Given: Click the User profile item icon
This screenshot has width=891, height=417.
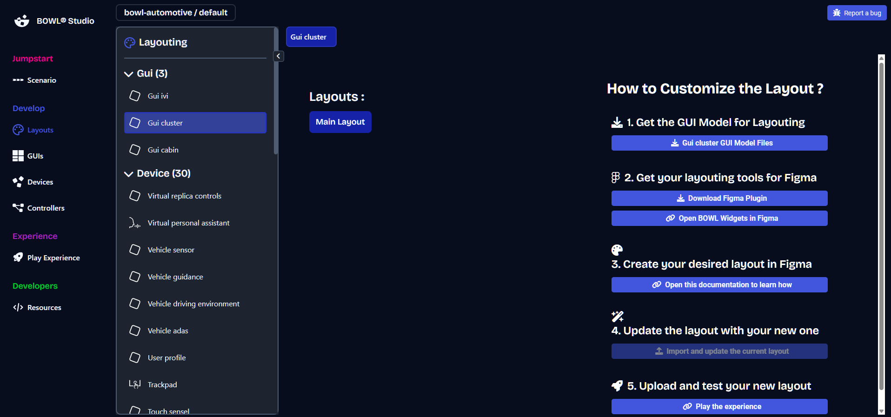Looking at the screenshot, I should [135, 357].
